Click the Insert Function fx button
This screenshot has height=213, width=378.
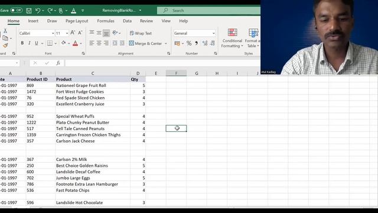coord(58,63)
